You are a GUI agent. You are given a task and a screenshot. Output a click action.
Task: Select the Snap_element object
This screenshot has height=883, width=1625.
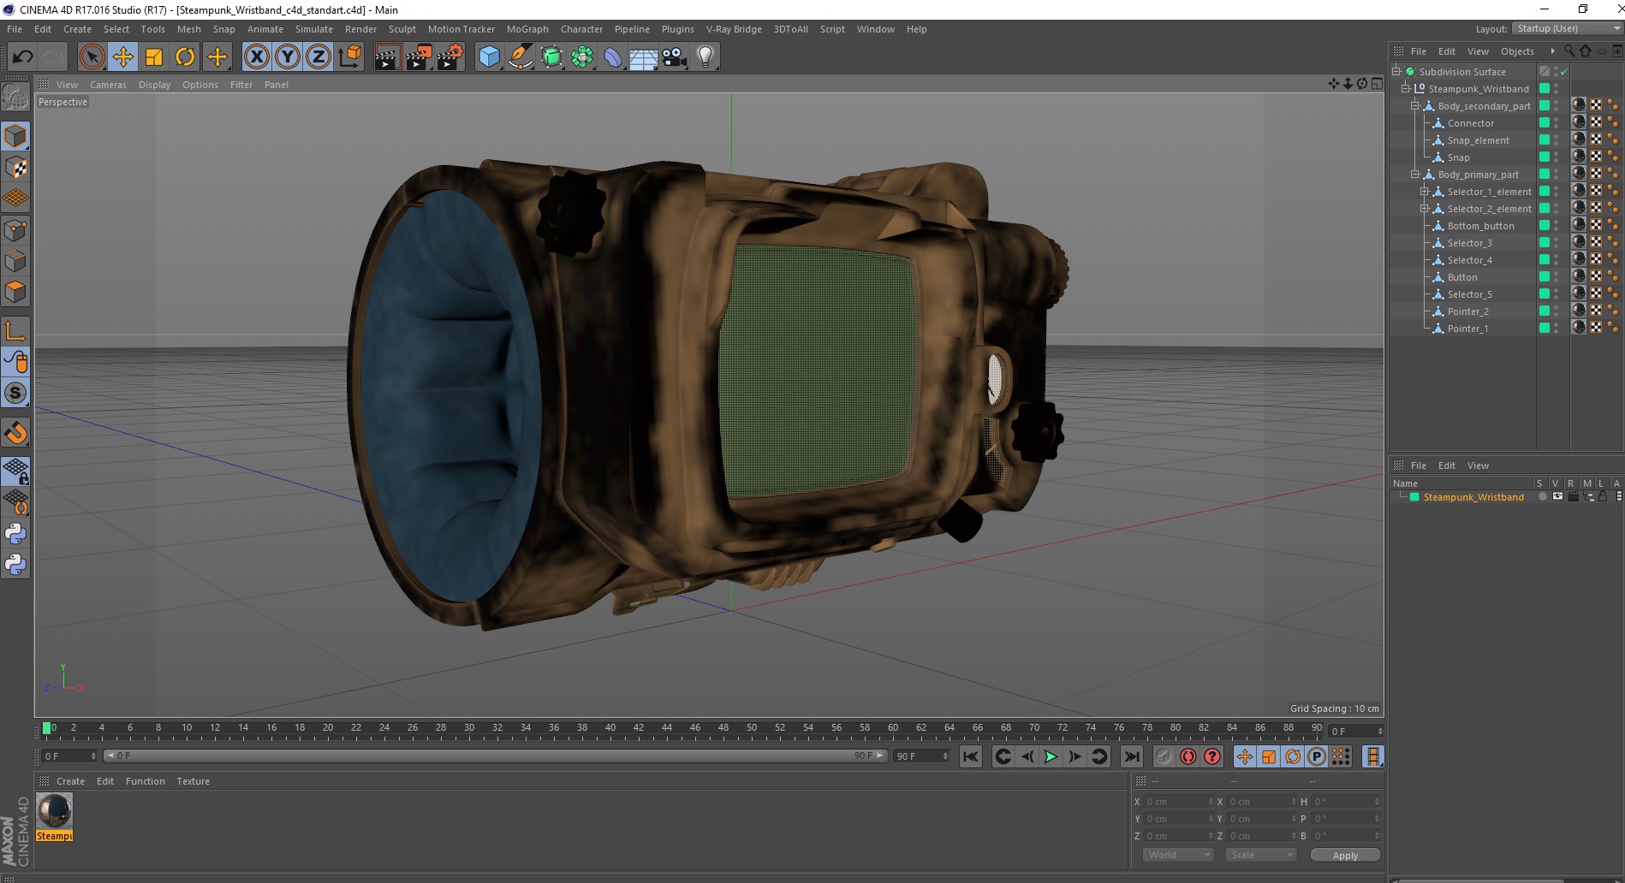click(1478, 140)
